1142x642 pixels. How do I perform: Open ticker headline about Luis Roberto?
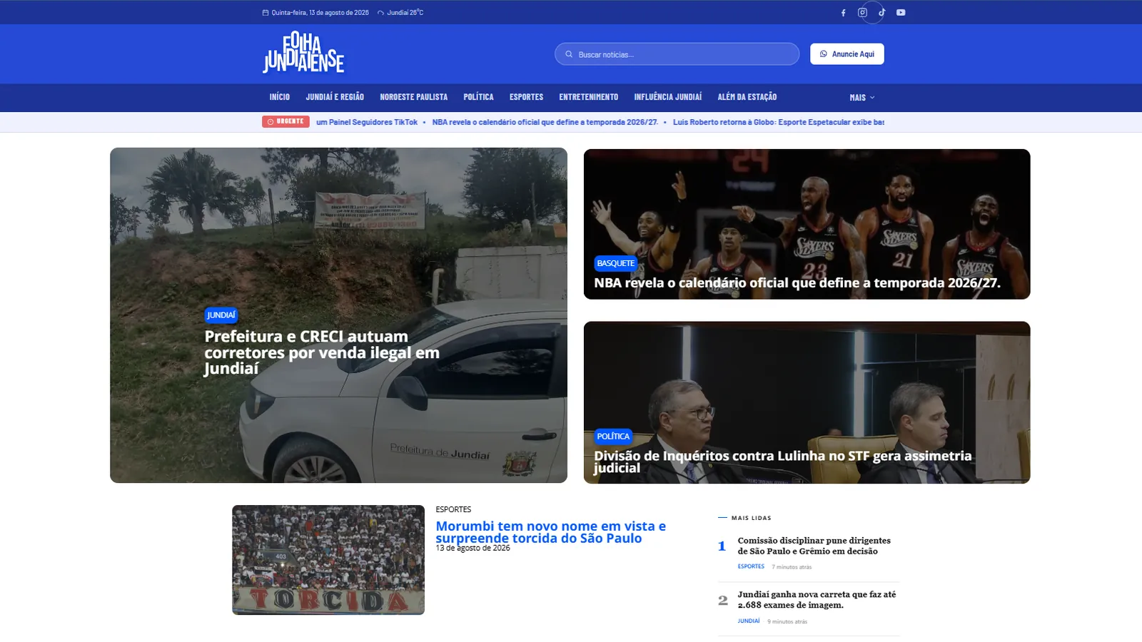point(778,123)
